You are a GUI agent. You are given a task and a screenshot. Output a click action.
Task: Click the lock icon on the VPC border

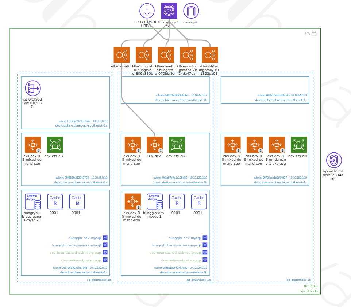click(x=314, y=34)
